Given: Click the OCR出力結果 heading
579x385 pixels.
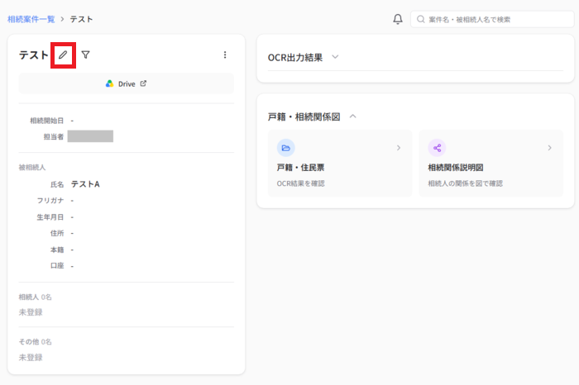Looking at the screenshot, I should click(295, 58).
